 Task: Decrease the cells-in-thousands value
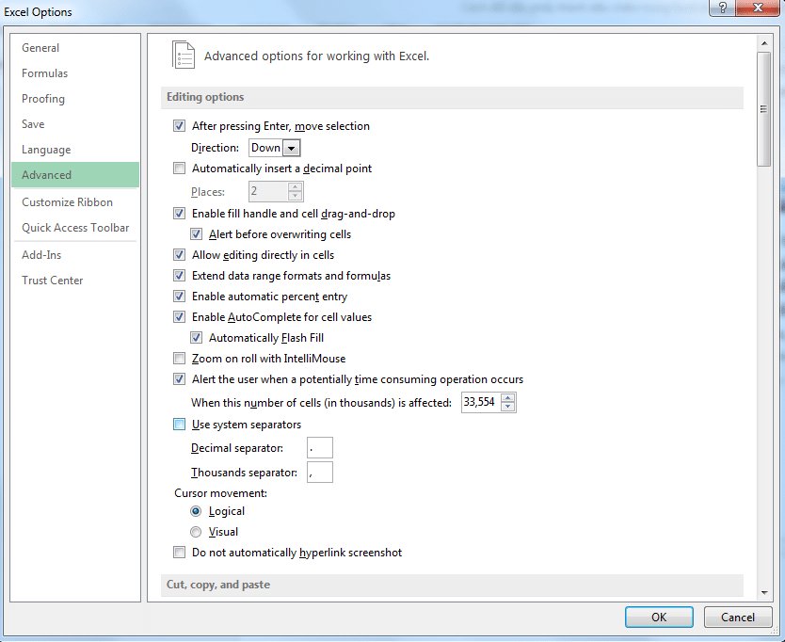pyautogui.click(x=507, y=407)
